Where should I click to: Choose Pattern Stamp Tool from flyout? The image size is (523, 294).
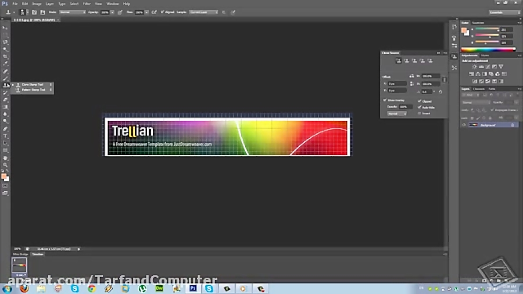pyautogui.click(x=33, y=89)
